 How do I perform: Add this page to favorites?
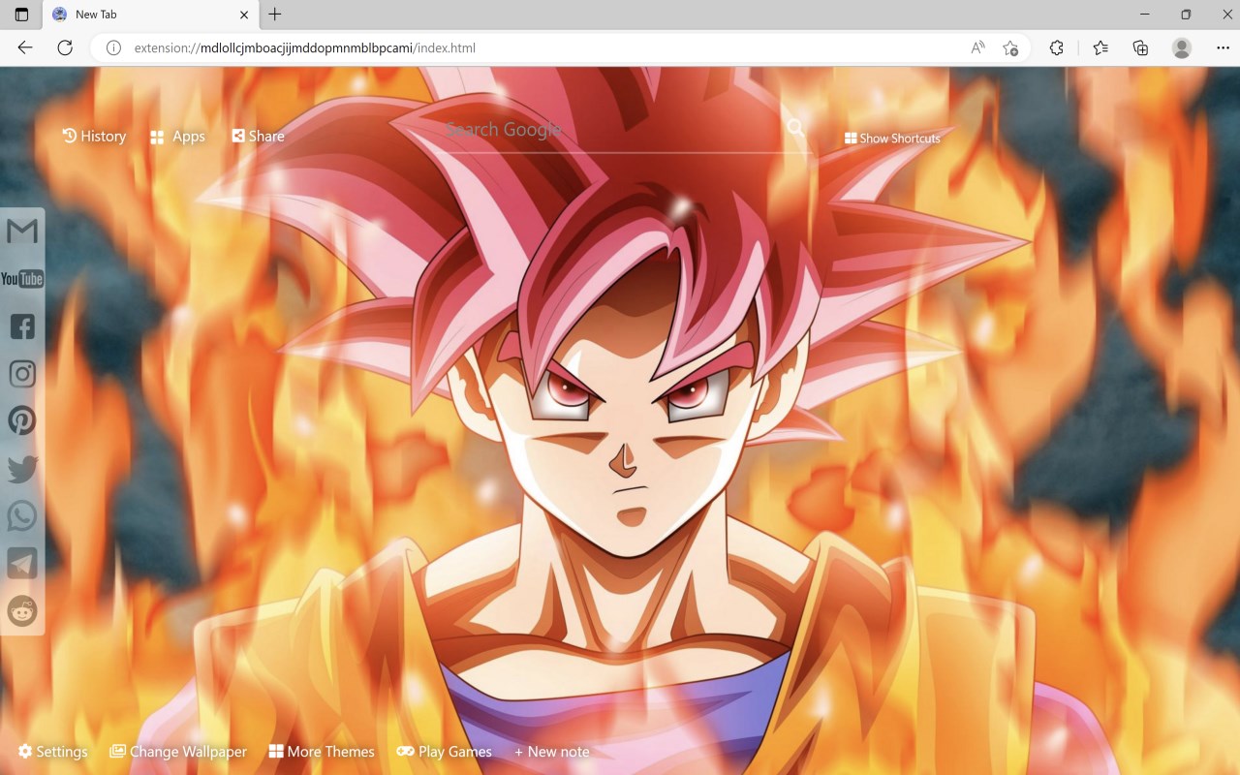coord(1010,47)
